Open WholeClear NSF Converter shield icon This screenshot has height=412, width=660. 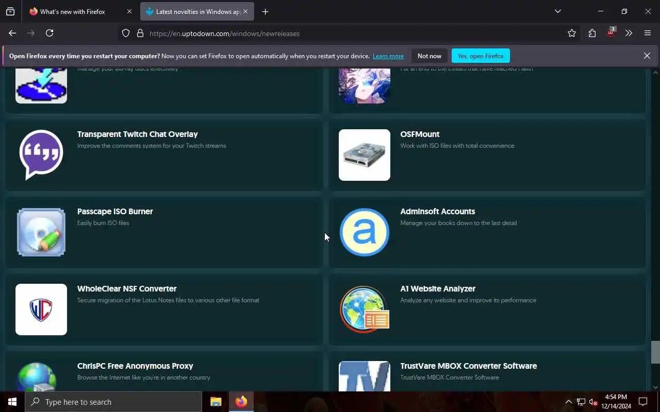click(x=41, y=310)
